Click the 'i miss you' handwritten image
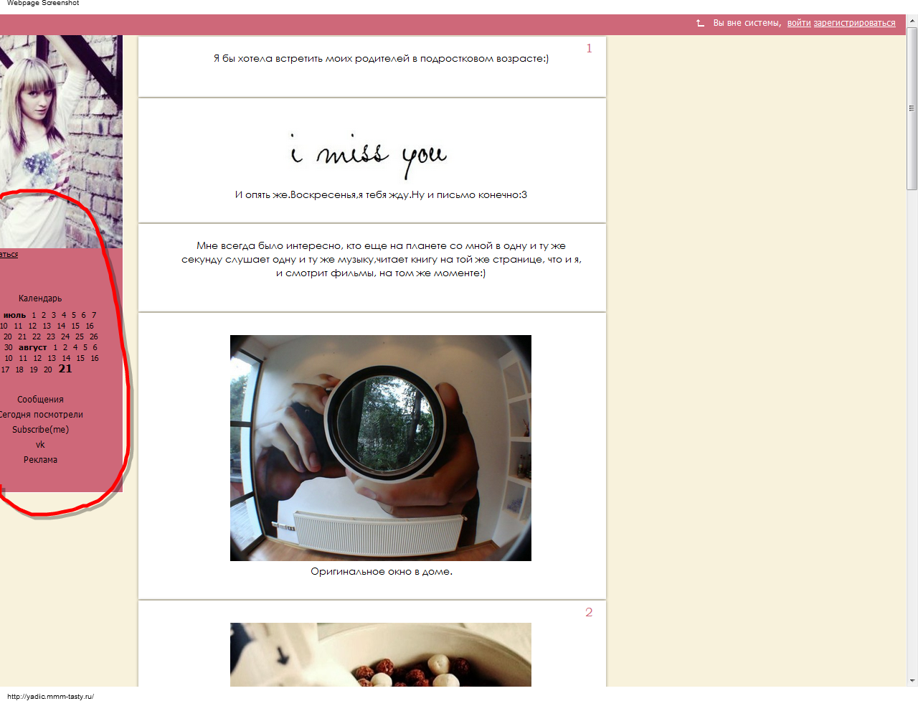Viewport: 918px width, 701px height. 369,154
